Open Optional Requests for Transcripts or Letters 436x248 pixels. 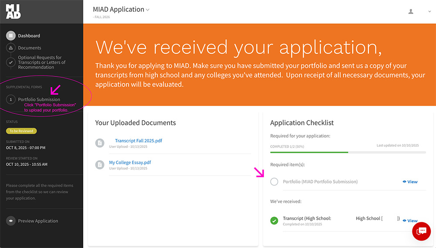(42, 62)
